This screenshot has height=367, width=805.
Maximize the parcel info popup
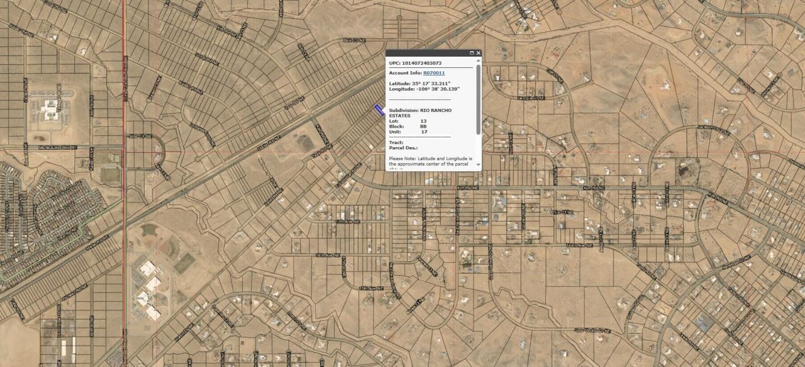point(472,53)
